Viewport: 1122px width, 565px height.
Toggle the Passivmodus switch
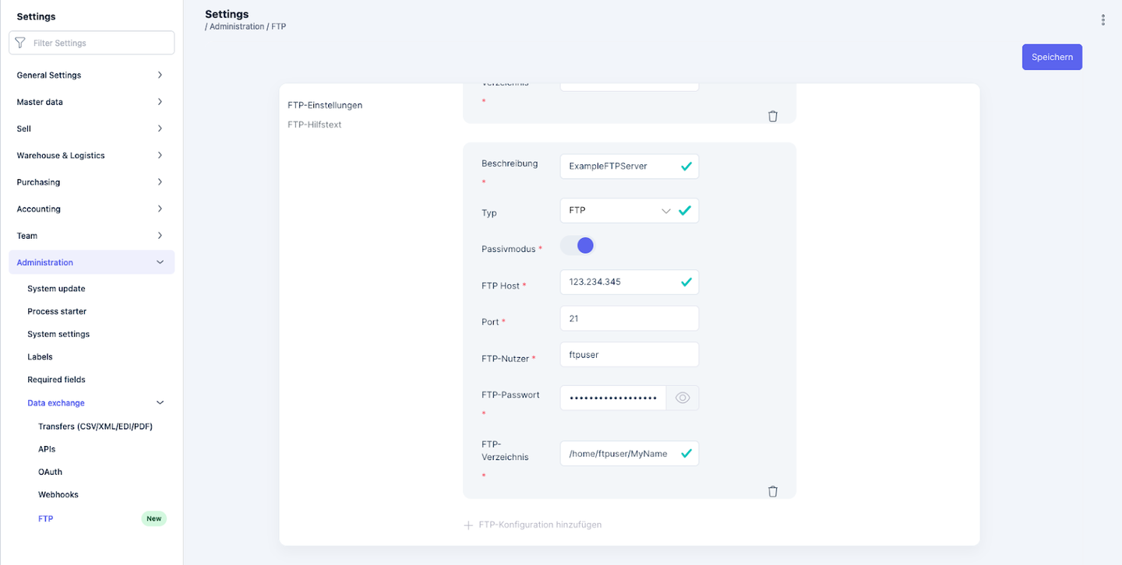point(578,246)
